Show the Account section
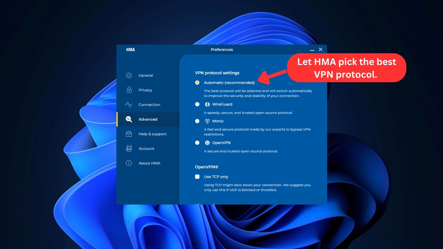The width and height of the screenshot is (443, 249). (148, 149)
